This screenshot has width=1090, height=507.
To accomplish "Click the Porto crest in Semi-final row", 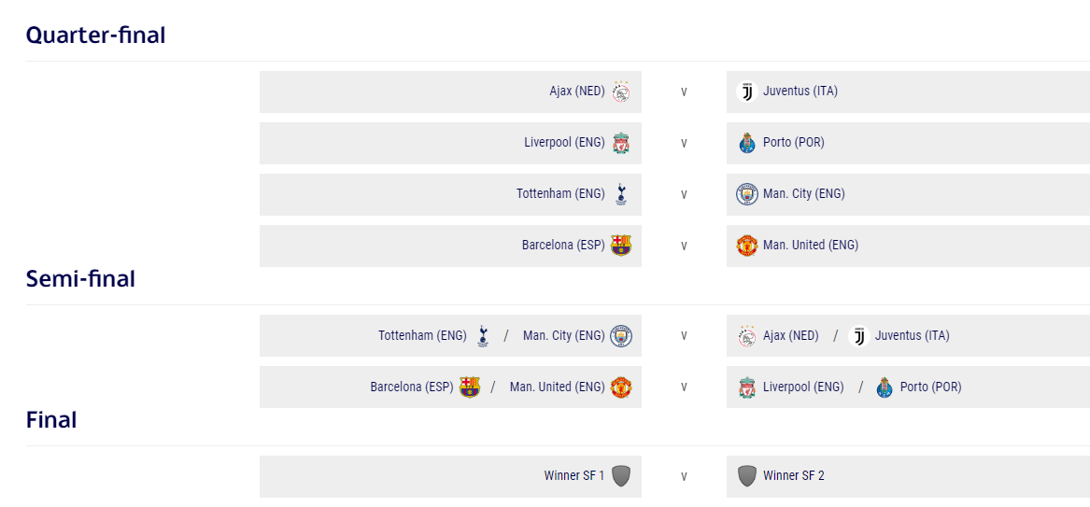I will 885,387.
